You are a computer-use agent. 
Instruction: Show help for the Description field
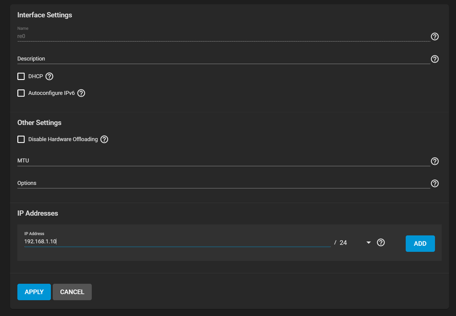coord(435,59)
